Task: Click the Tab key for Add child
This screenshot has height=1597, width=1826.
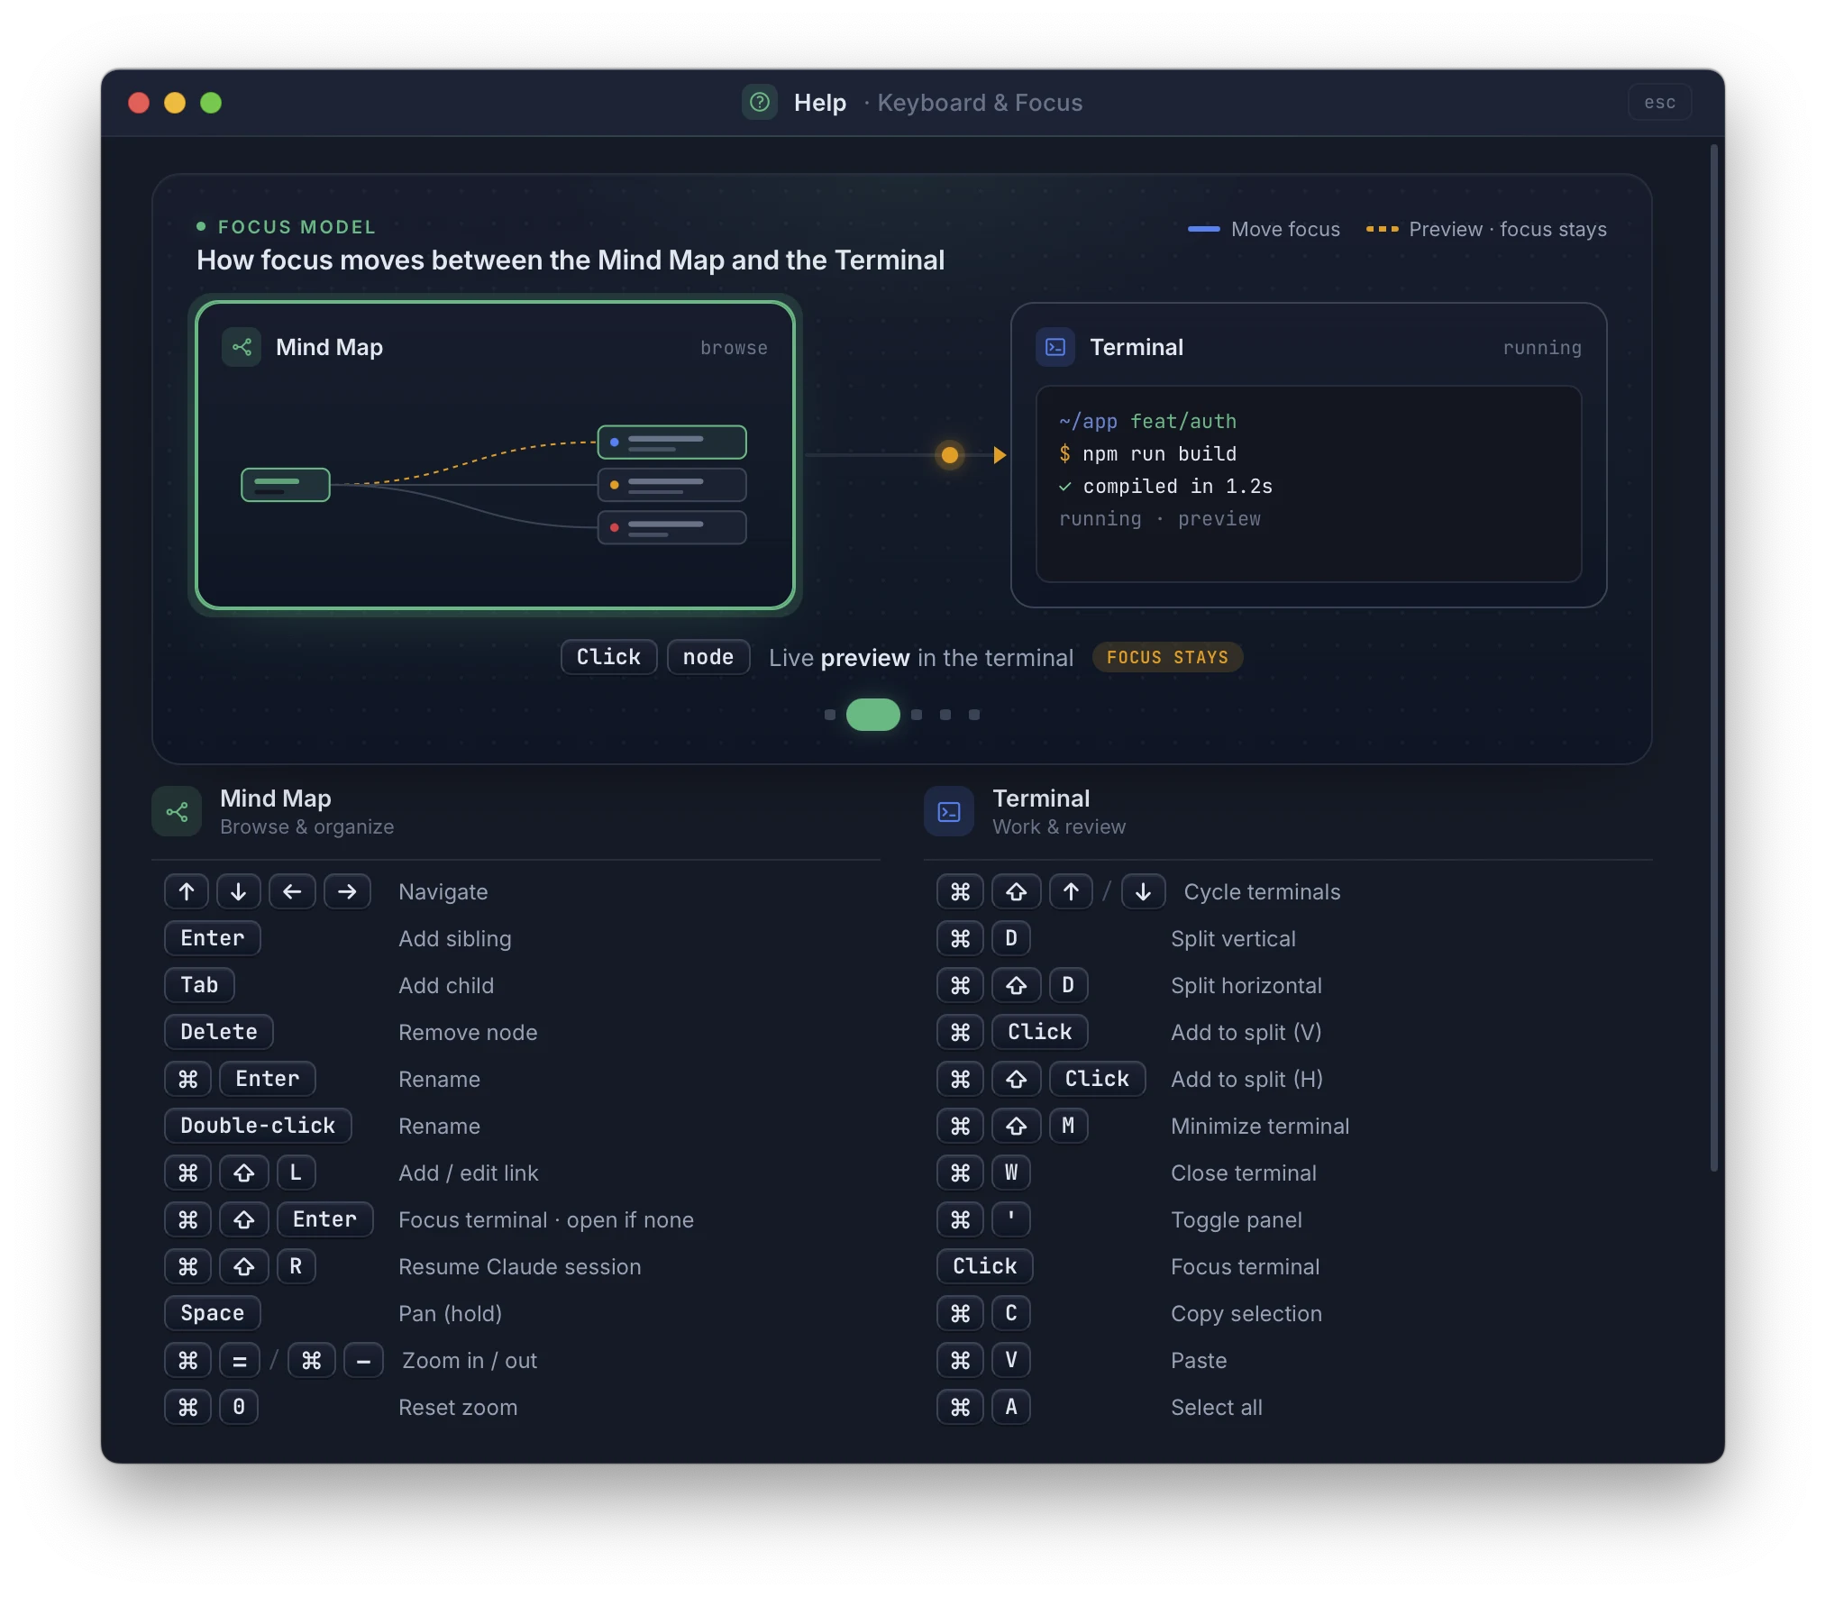Action: click(199, 985)
